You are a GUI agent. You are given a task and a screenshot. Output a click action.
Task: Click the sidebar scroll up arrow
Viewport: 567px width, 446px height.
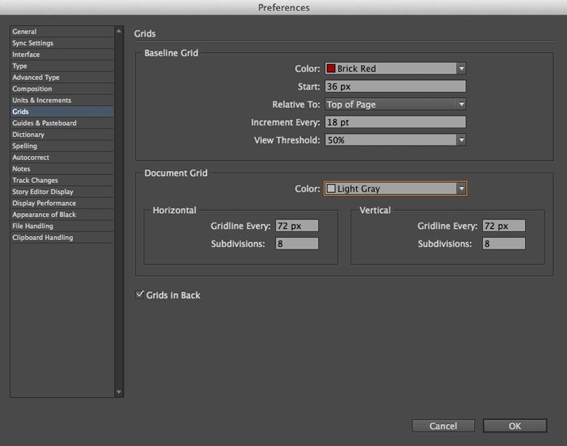click(119, 32)
